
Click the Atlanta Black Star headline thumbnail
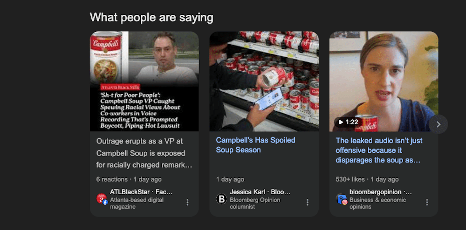(x=144, y=81)
